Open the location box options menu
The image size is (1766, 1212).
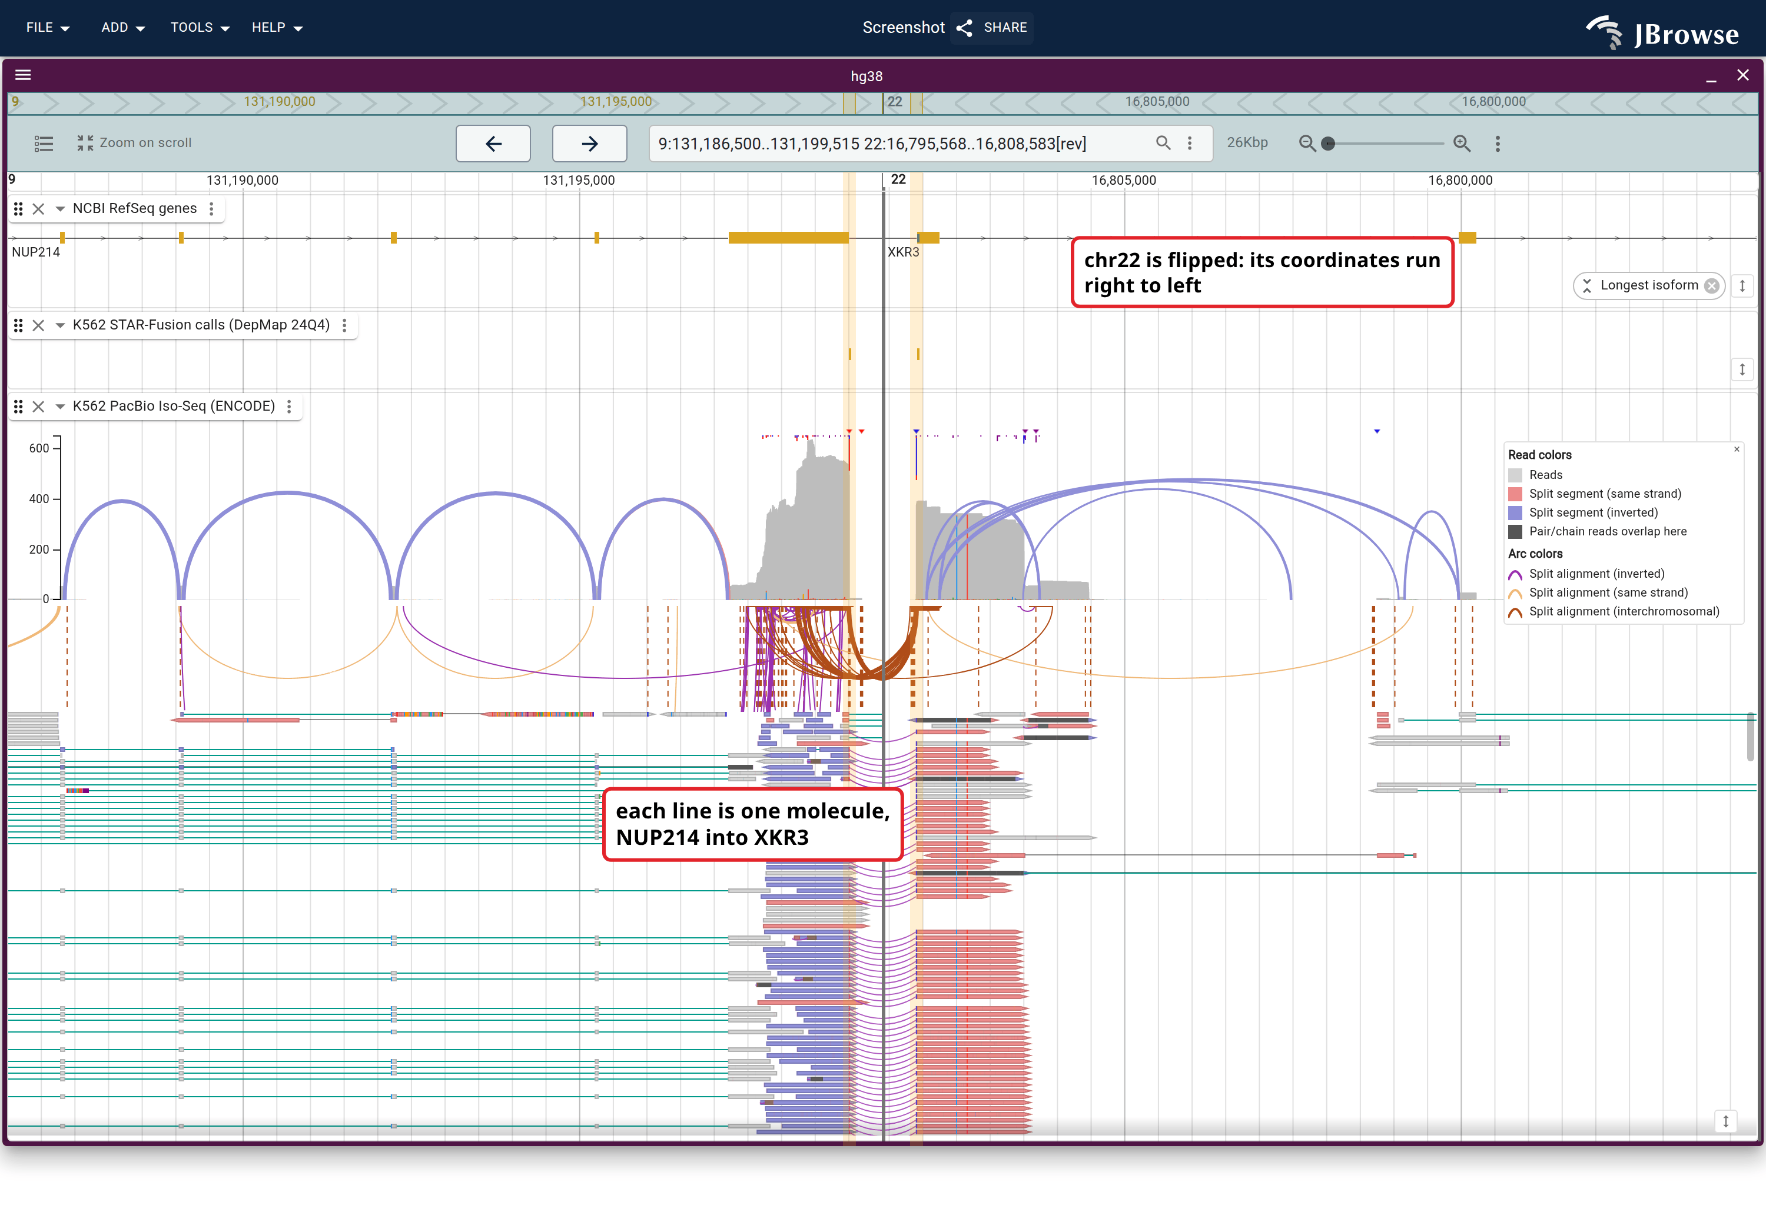pyautogui.click(x=1190, y=143)
